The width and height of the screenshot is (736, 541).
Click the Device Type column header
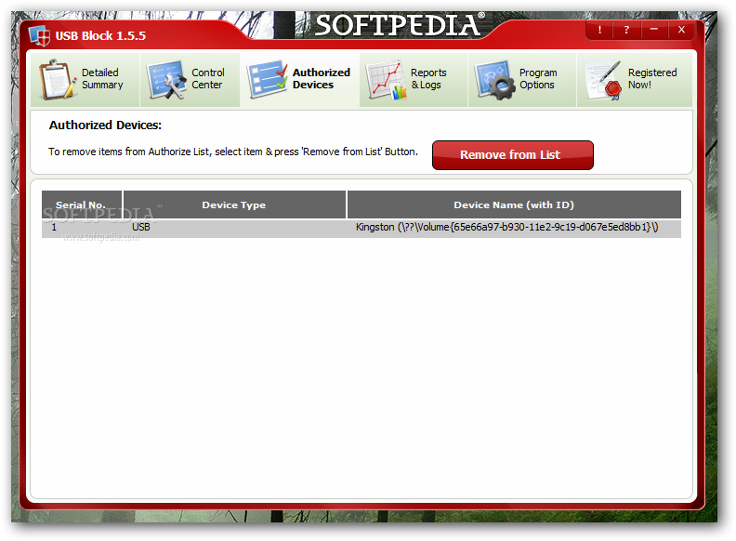click(x=234, y=205)
